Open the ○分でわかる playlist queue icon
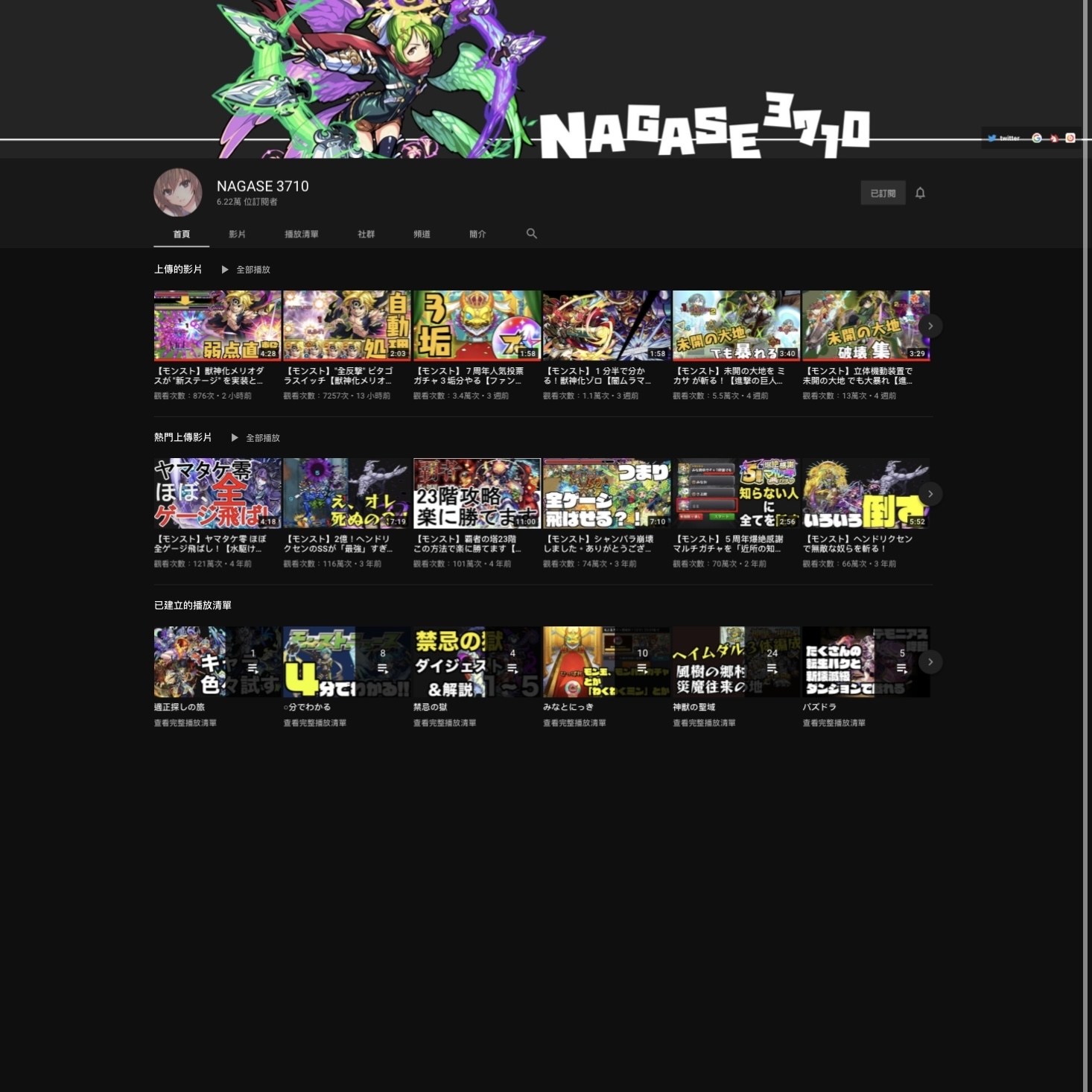1092x1092 pixels. point(382,668)
